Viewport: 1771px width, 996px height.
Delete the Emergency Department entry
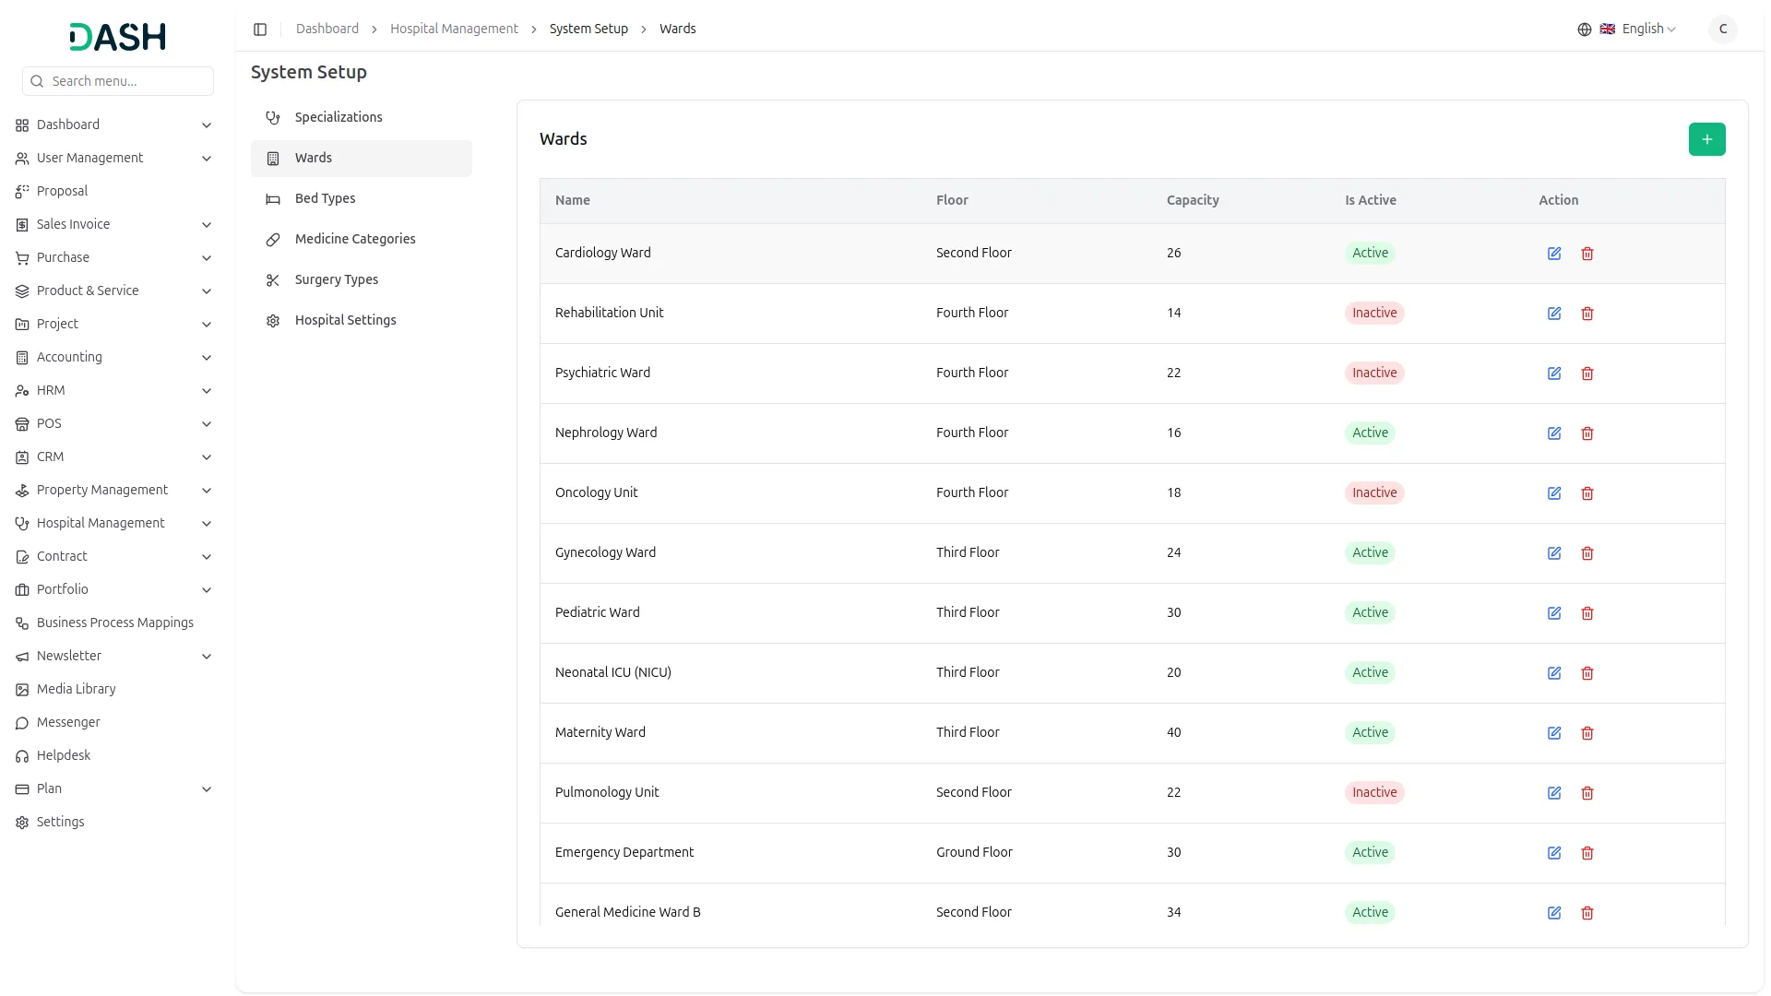(x=1587, y=853)
